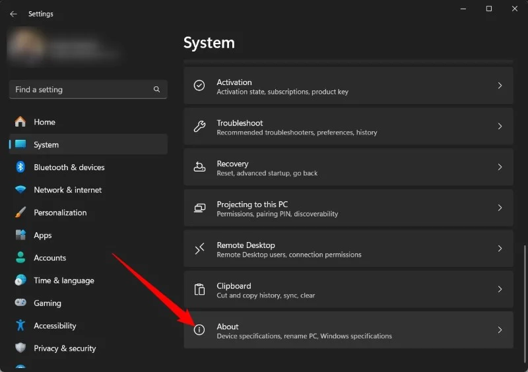
Task: Minimize the Settings window
Action: click(x=463, y=9)
